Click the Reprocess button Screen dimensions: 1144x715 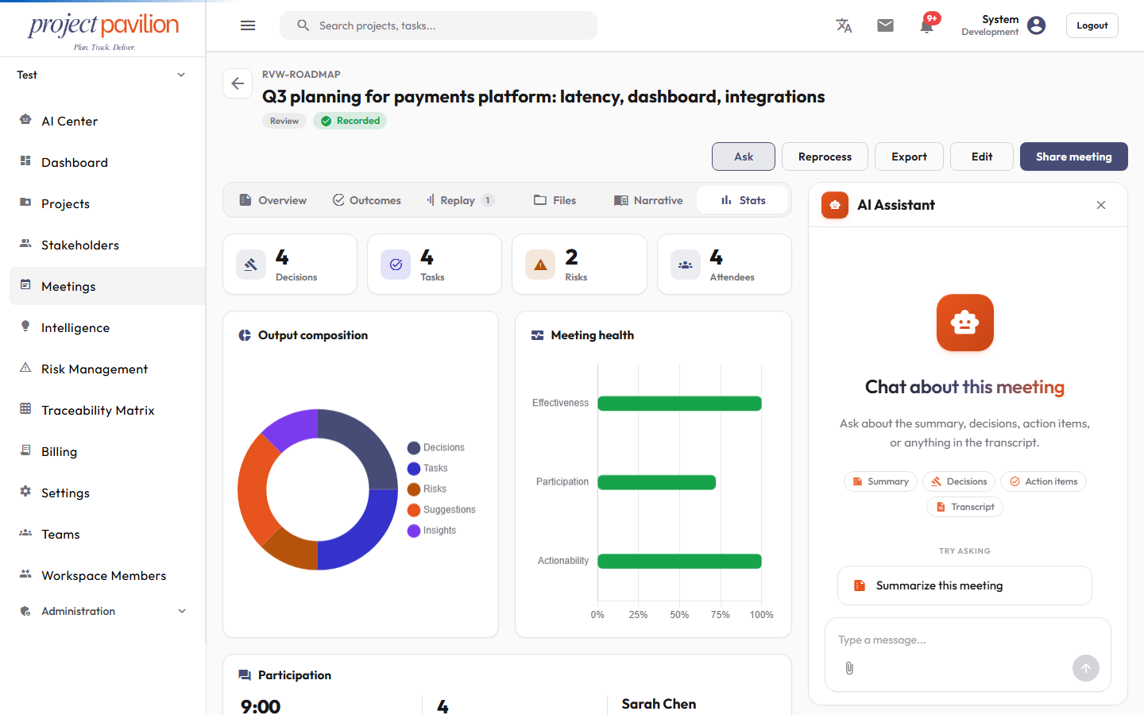point(825,157)
